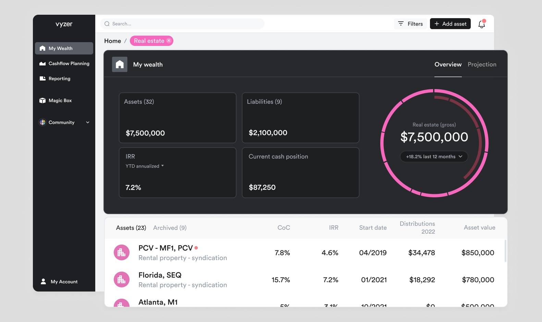The image size is (542, 322).
Task: Click the Real estate filter chip label
Action: tap(149, 41)
